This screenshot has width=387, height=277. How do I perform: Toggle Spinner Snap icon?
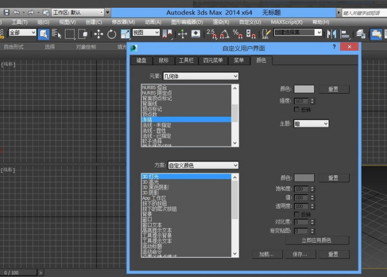(251, 34)
